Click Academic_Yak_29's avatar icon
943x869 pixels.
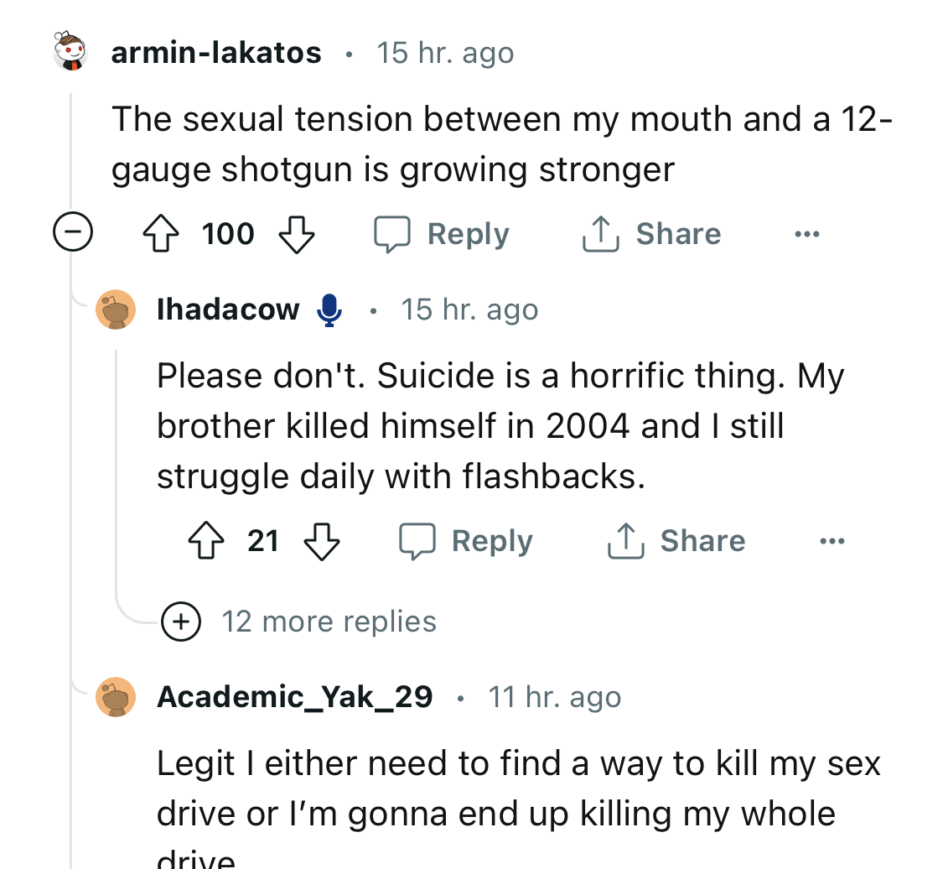click(x=116, y=697)
